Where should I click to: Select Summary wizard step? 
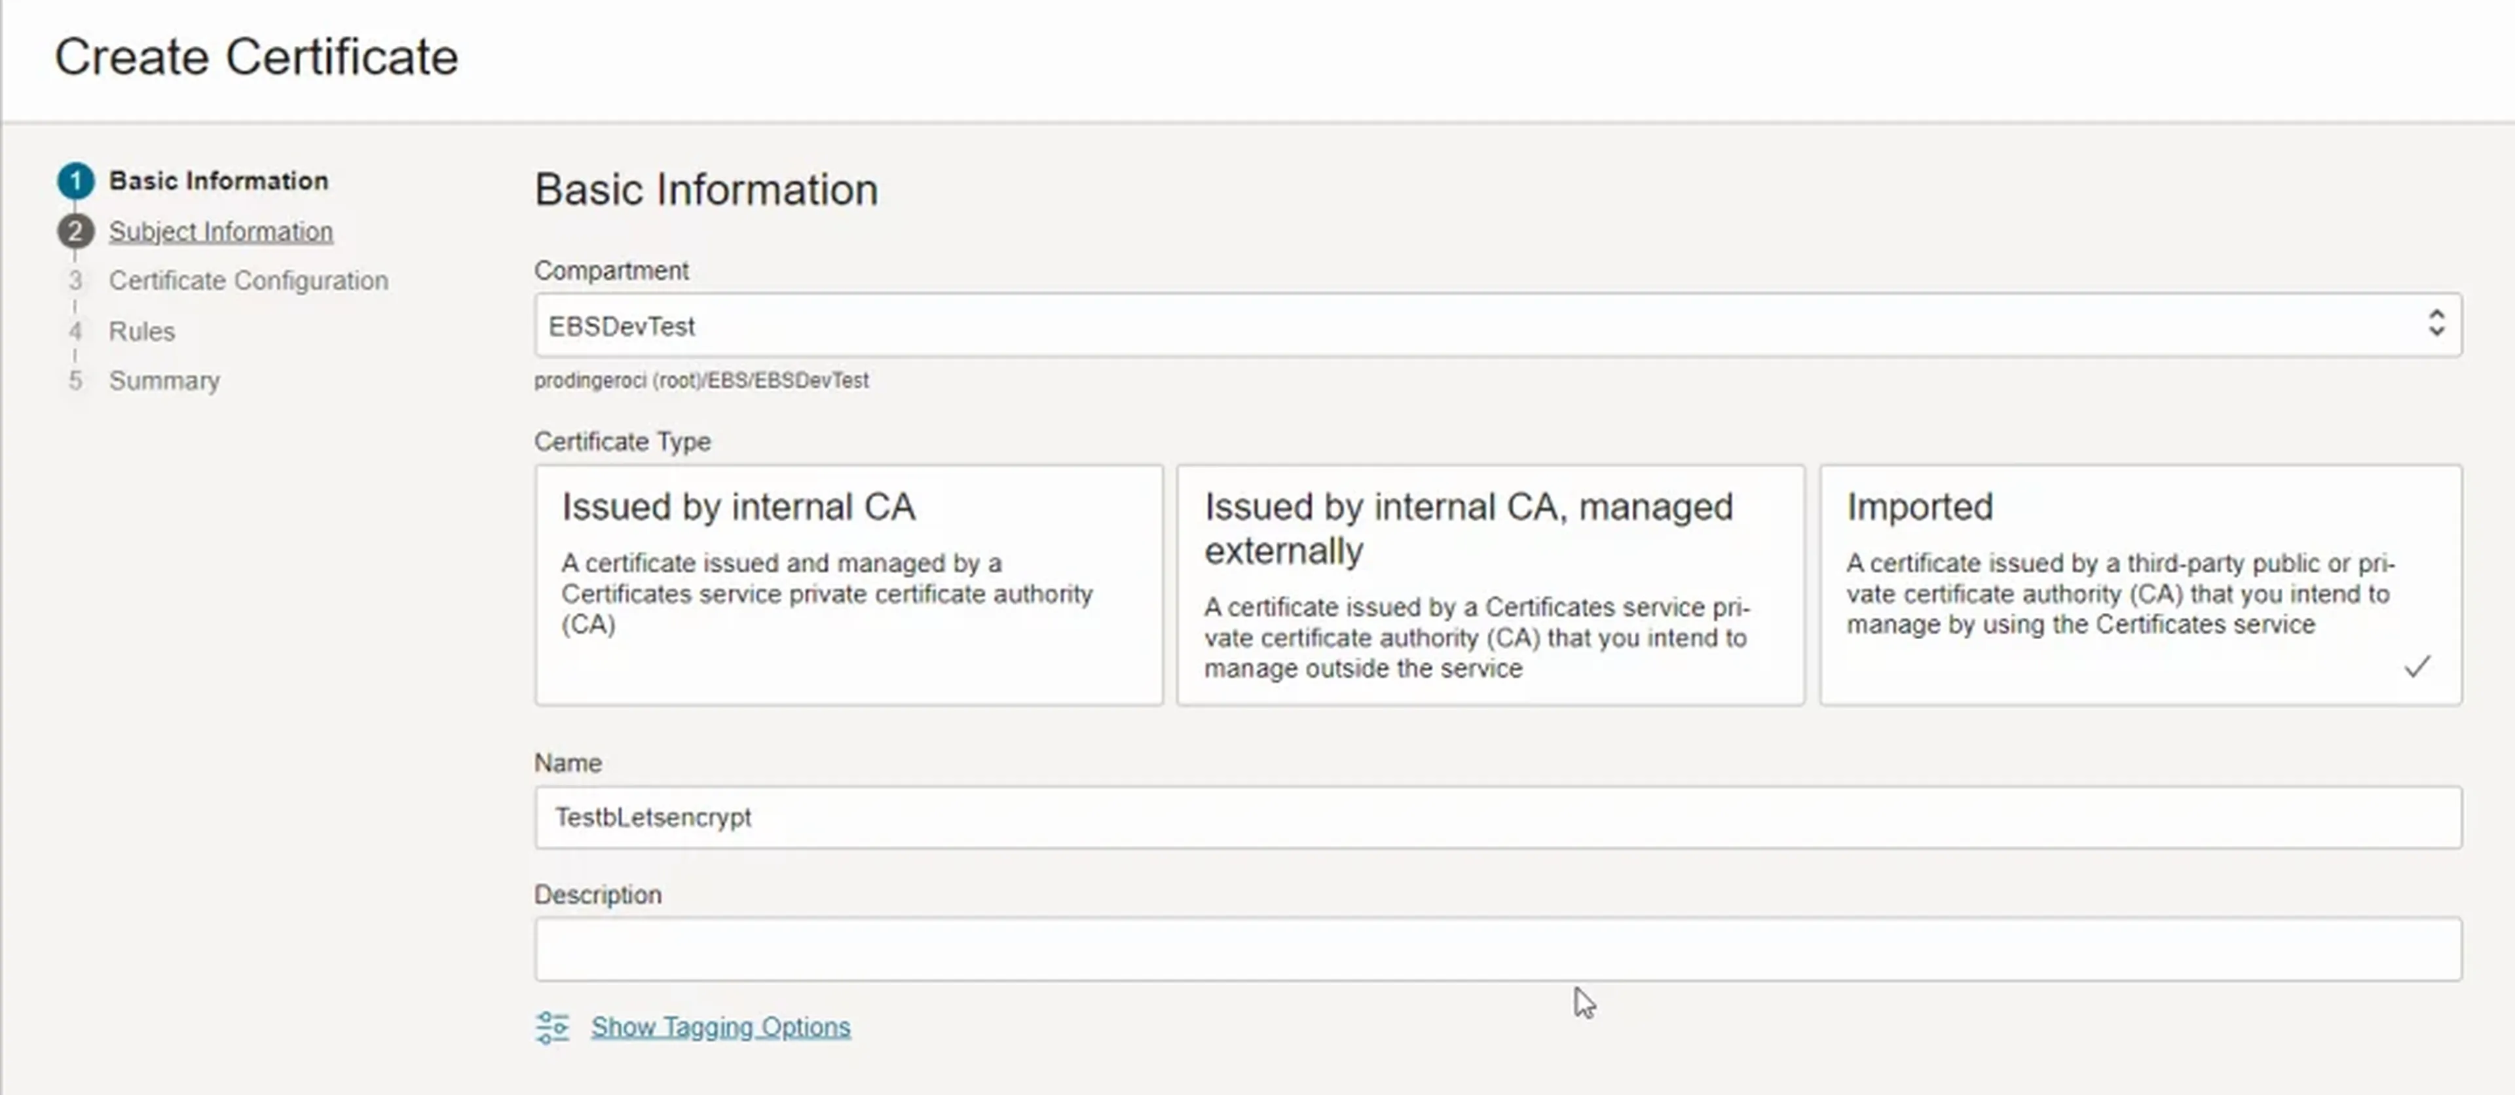click(x=164, y=380)
